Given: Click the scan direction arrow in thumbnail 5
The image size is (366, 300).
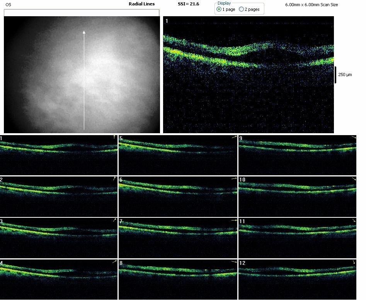Looking at the screenshot, I should point(234,137).
